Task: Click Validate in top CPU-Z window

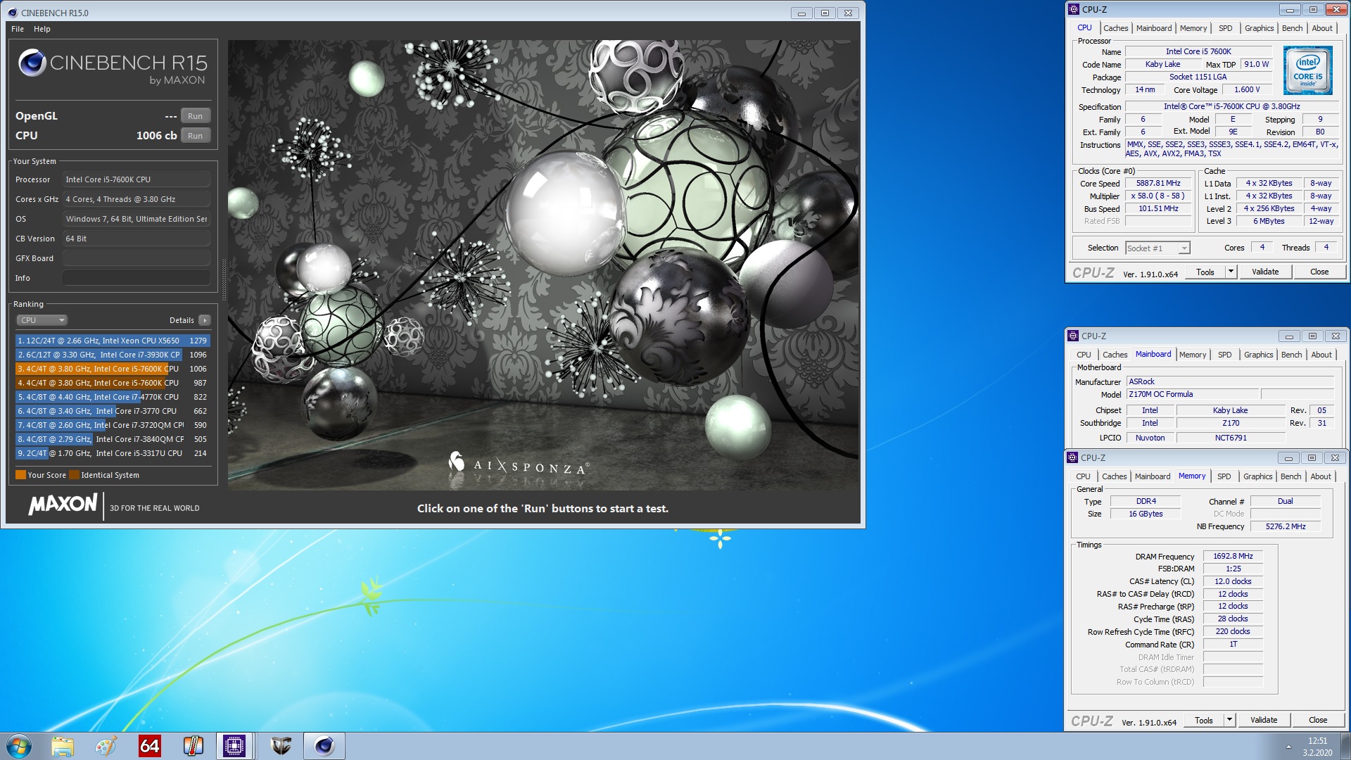Action: click(1264, 272)
